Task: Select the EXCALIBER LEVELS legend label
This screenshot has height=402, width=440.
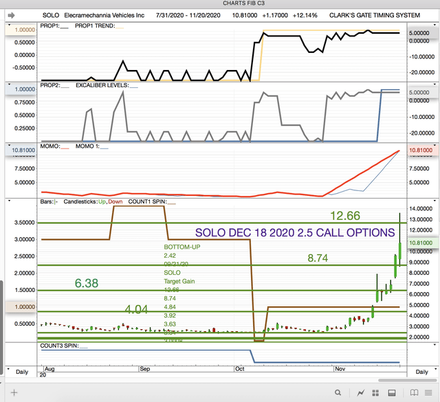Action: click(102, 85)
